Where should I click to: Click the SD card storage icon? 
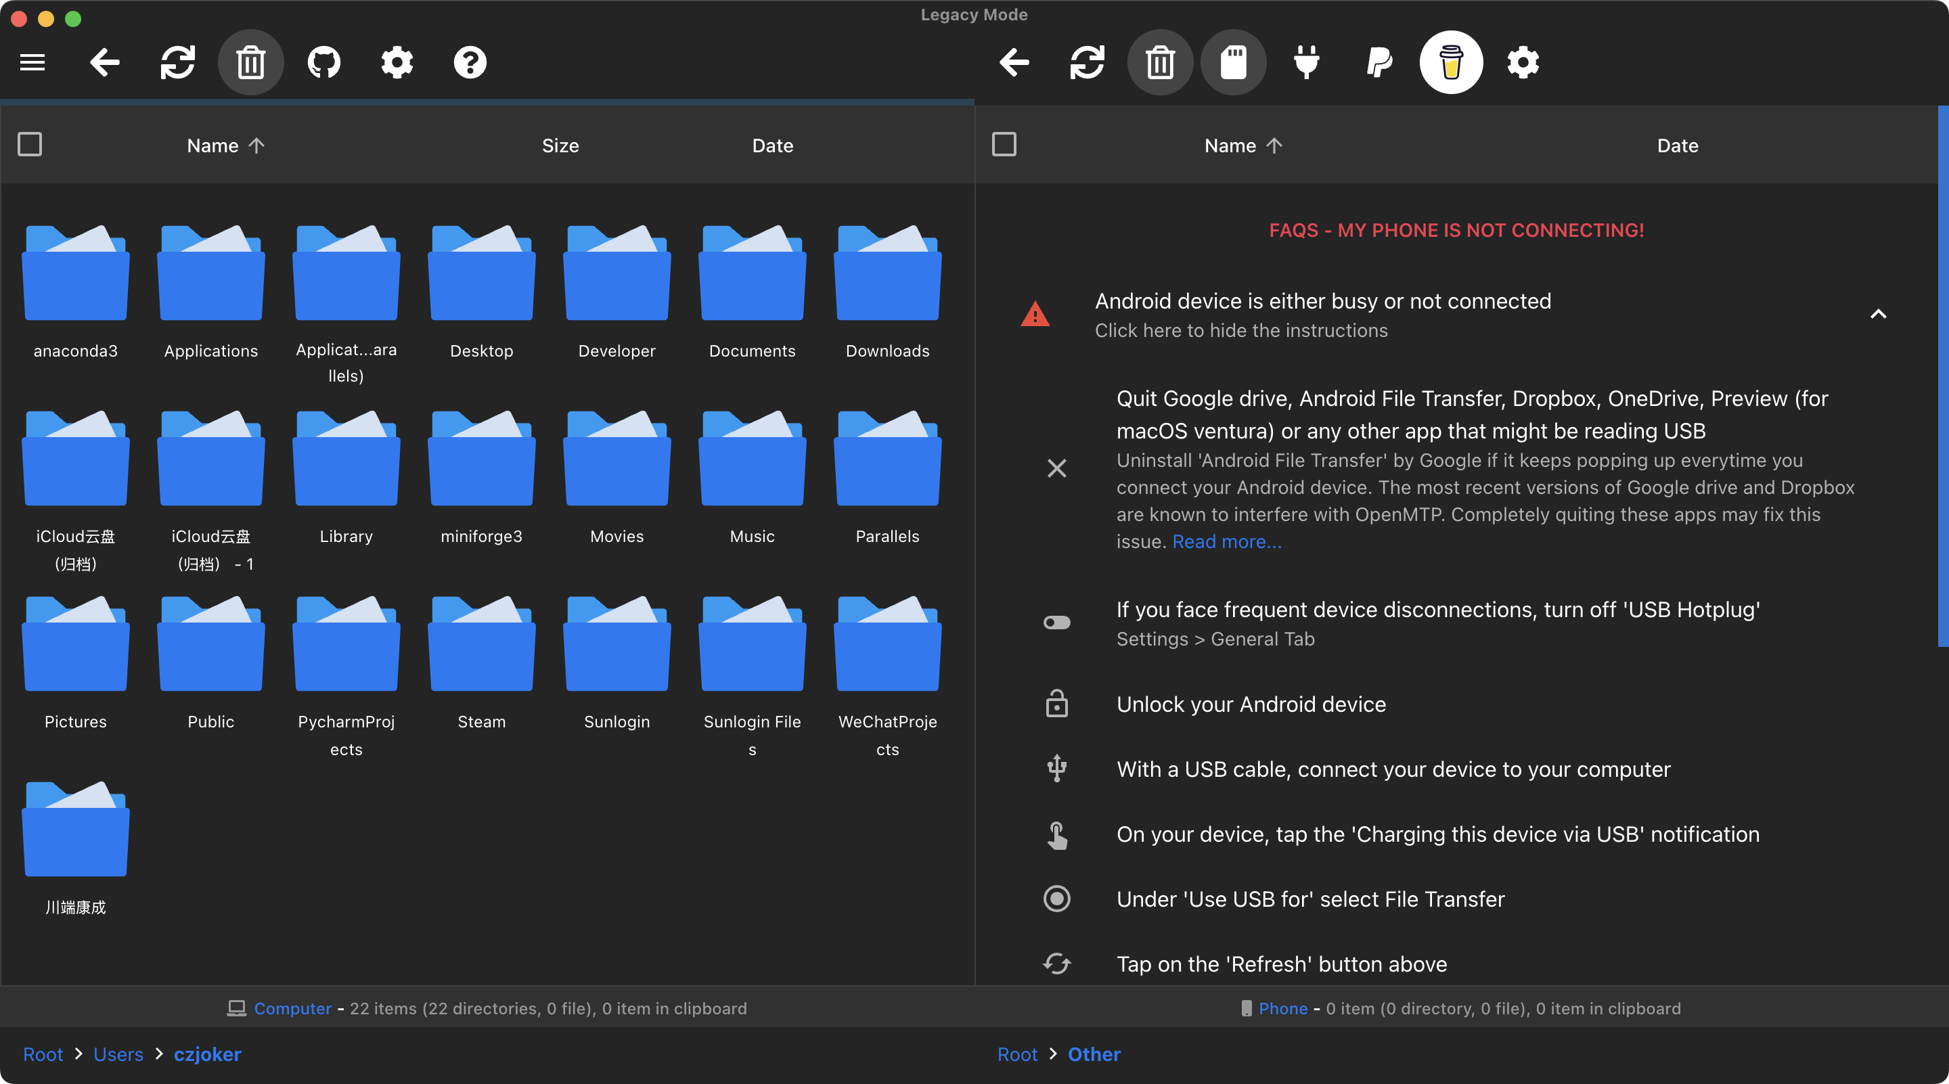pos(1233,62)
